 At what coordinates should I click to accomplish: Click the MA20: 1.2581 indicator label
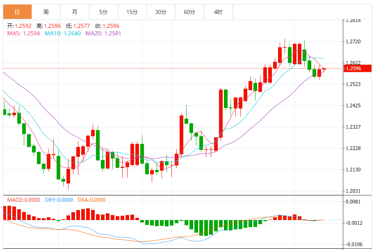103,33
